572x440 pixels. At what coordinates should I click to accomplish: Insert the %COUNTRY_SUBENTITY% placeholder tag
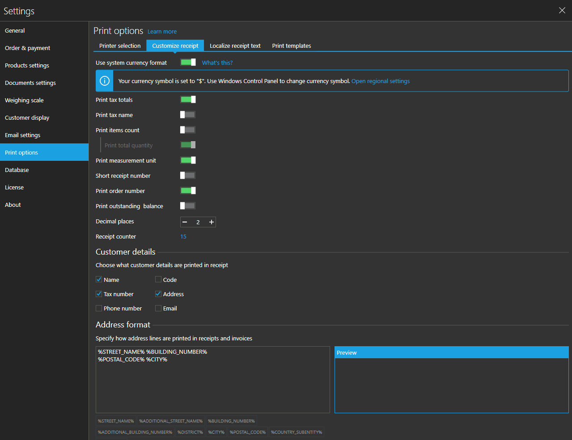pos(297,432)
